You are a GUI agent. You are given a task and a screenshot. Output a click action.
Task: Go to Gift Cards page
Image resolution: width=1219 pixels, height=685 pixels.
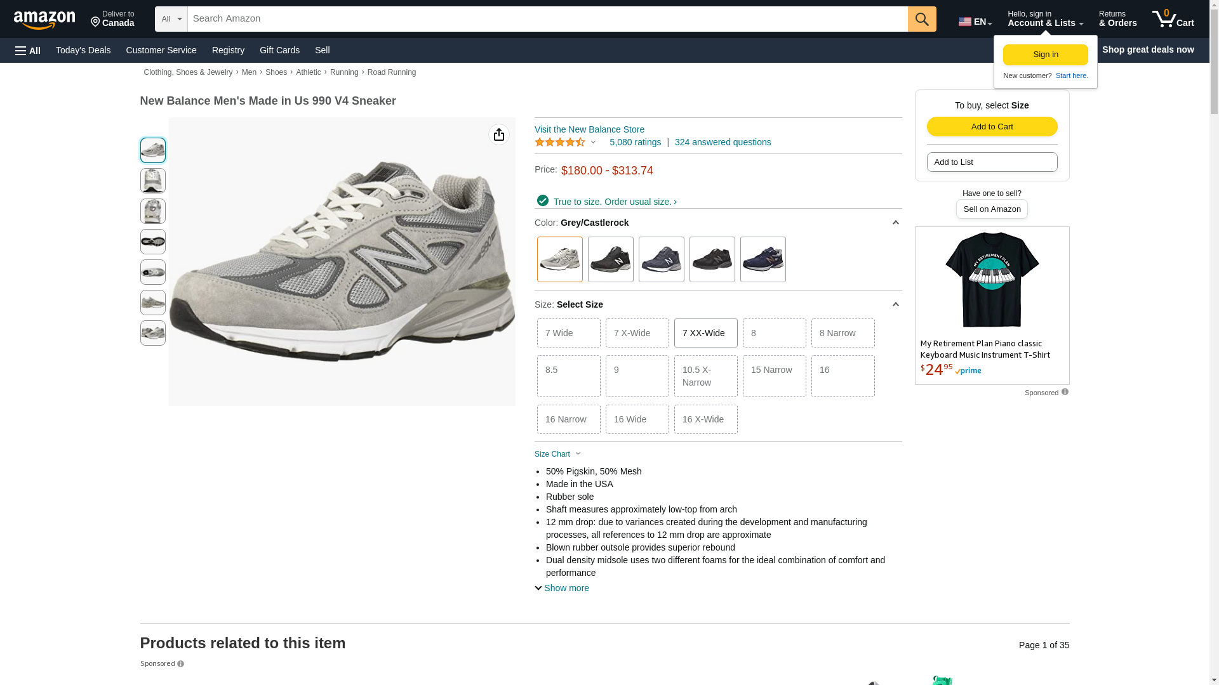(279, 50)
